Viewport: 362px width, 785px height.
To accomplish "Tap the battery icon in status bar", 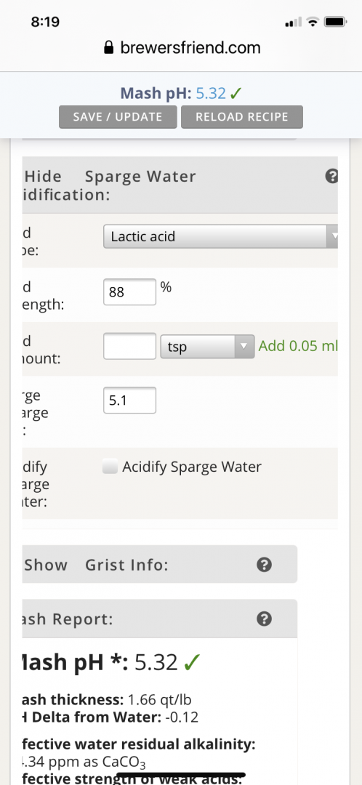I will click(335, 22).
